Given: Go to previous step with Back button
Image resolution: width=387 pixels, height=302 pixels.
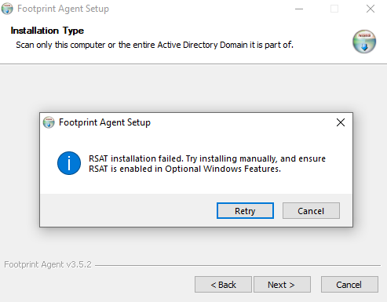Looking at the screenshot, I should coord(223,284).
